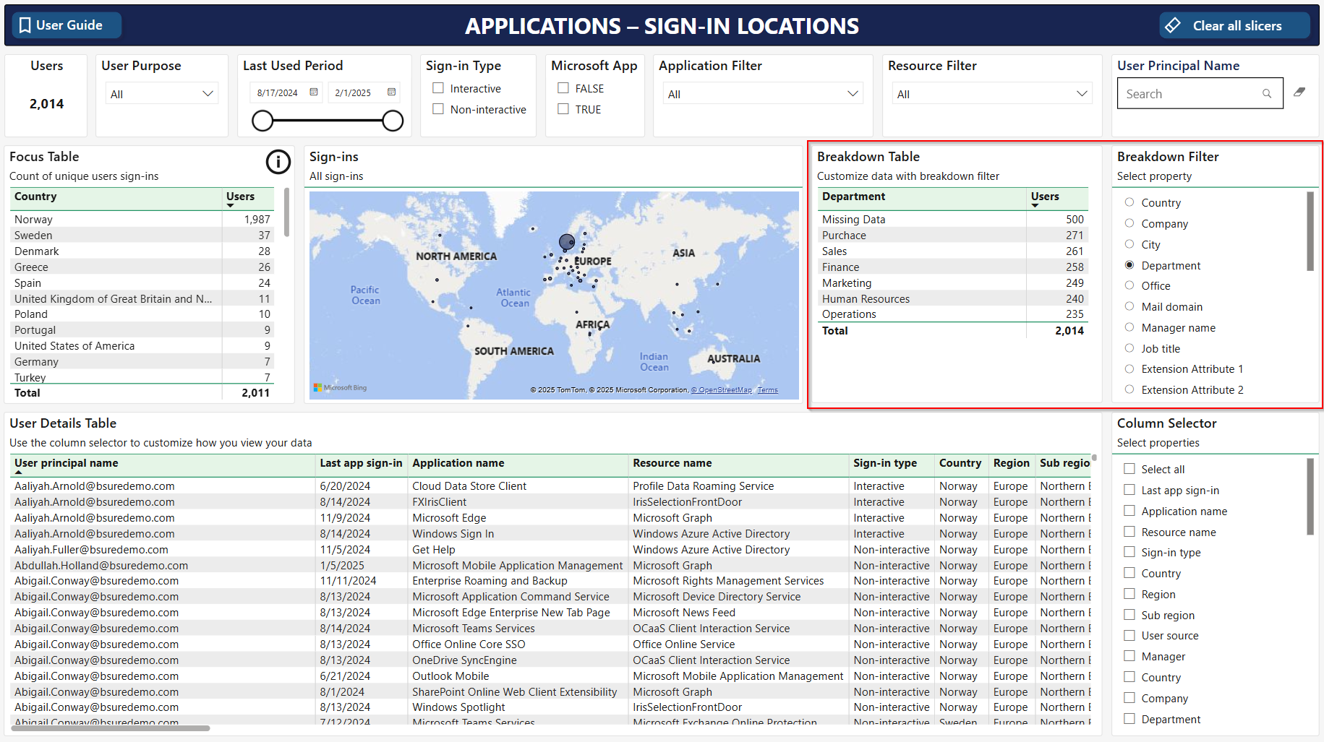Click the Clear all slicers eraser icon
Viewport: 1324px width, 742px height.
click(1173, 25)
